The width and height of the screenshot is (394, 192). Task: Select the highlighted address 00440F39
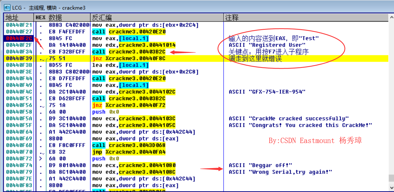(19, 58)
